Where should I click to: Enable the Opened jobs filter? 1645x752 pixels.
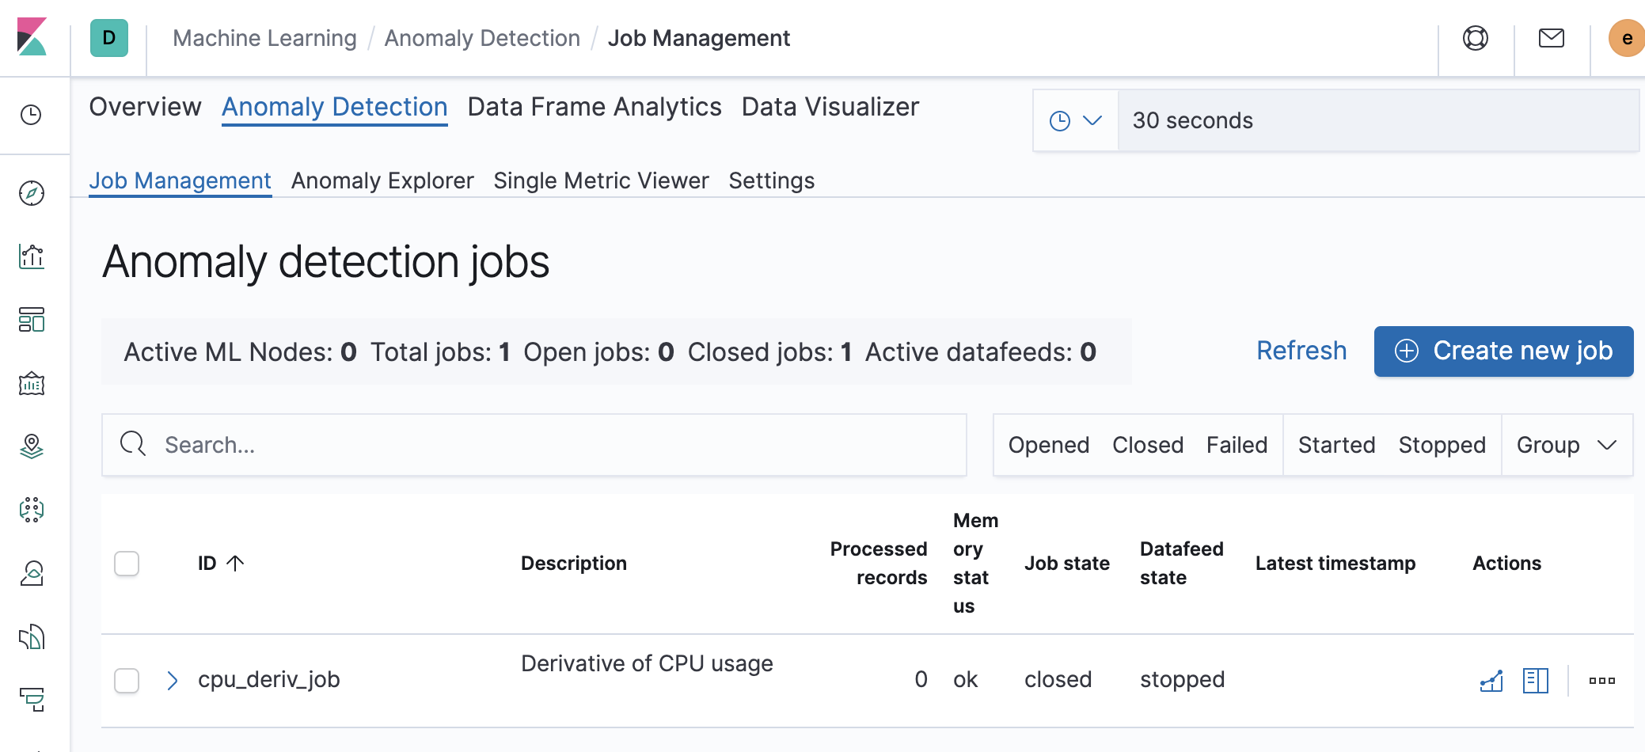coord(1048,445)
